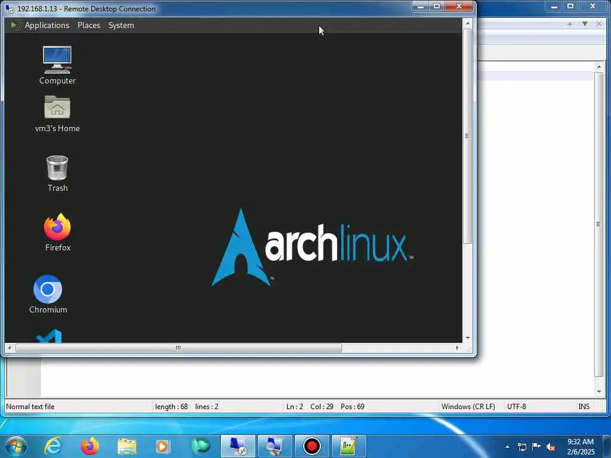Click right arrow of Remote Desktop horizontal scrollbar
The image size is (611, 458).
click(458, 348)
